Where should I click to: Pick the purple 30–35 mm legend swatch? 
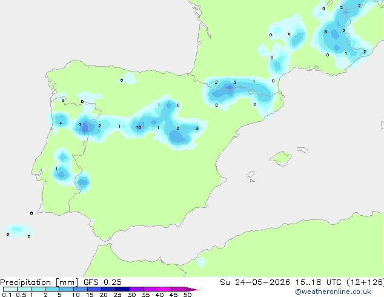tap(136, 289)
